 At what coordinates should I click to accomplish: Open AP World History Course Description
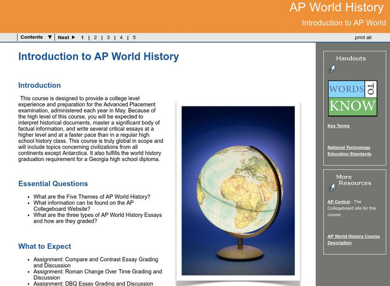coord(353,239)
